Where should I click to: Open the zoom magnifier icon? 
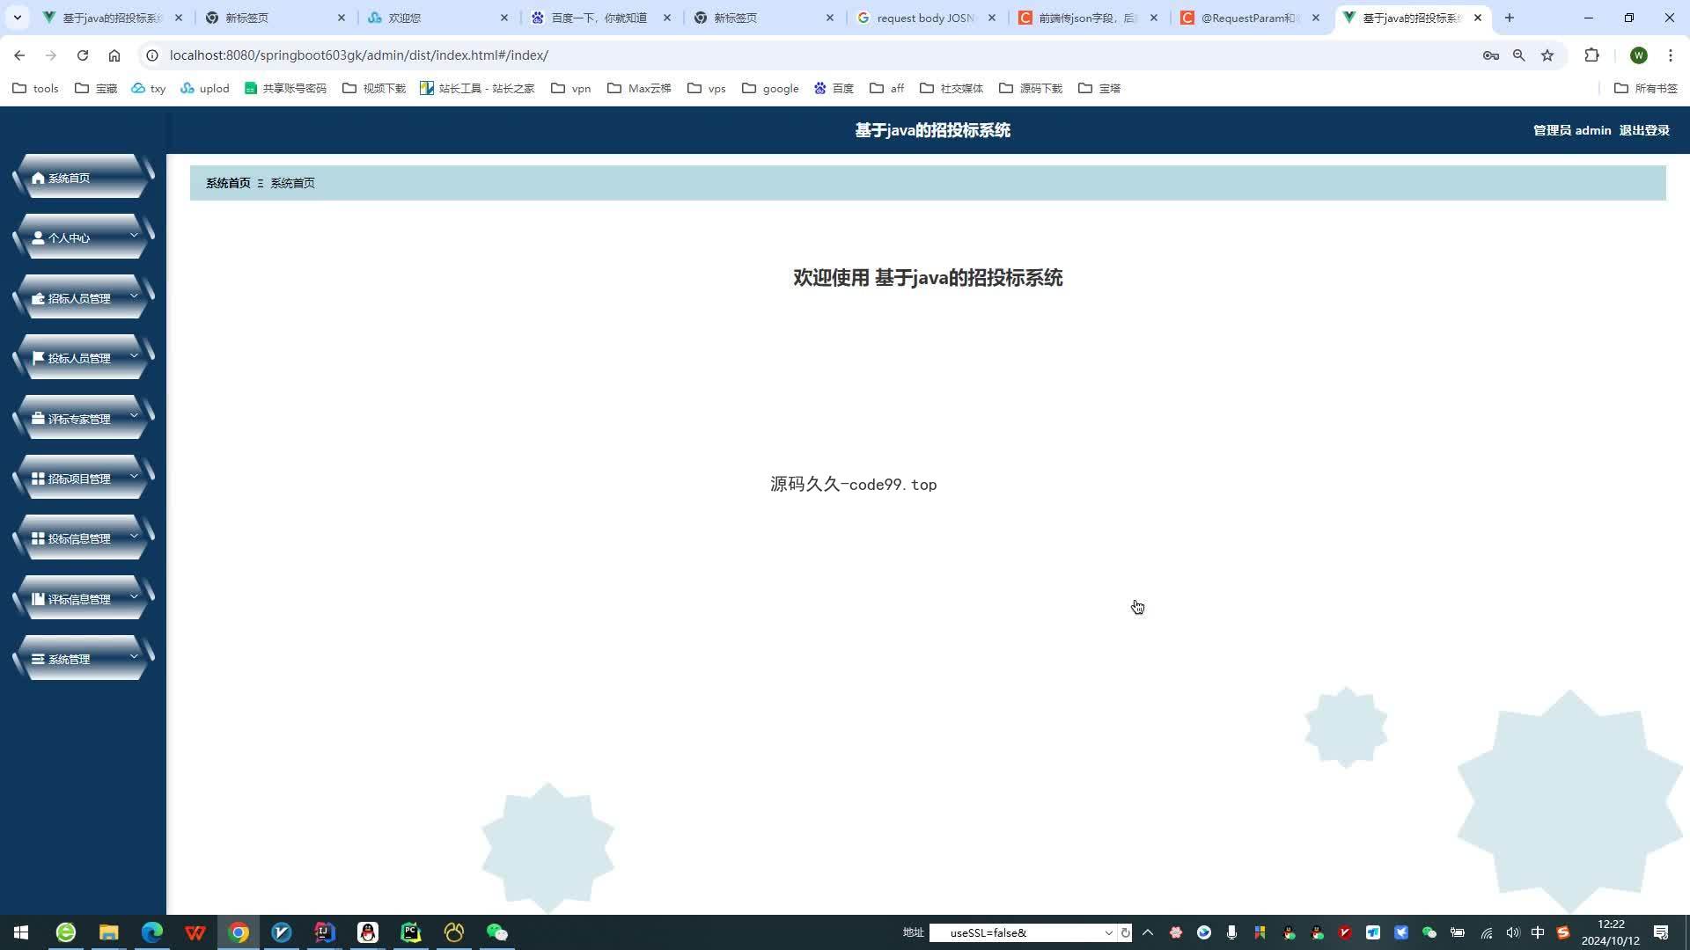click(x=1519, y=55)
